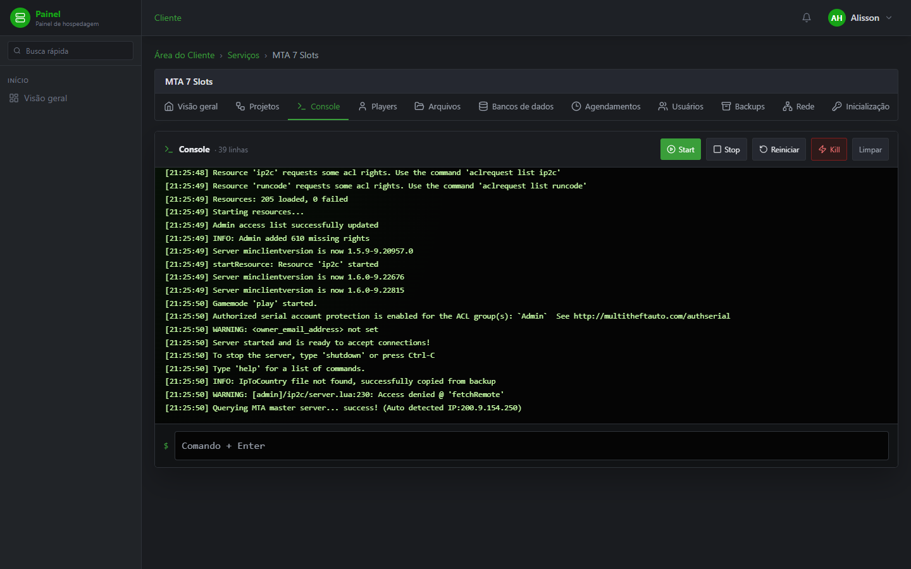Click the 'IpToCountry file not found' line
Screen dimensions: 911x569
click(x=330, y=381)
